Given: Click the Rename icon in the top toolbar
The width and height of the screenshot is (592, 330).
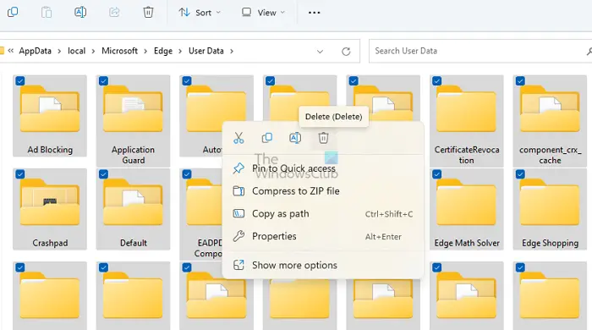Looking at the screenshot, I should [80, 12].
